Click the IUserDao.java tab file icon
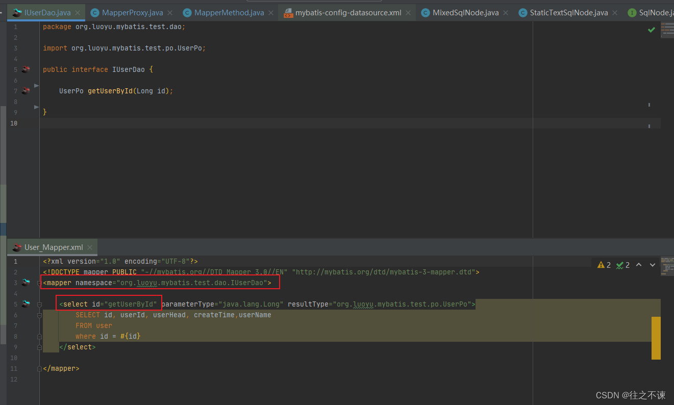 coord(17,13)
